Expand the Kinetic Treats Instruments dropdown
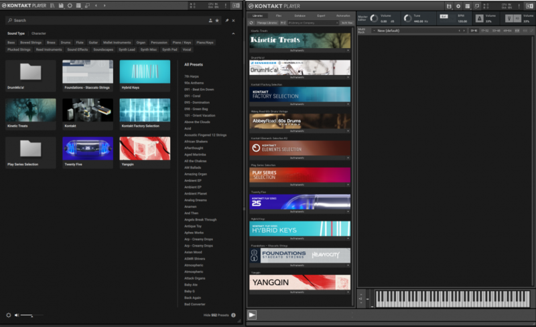The width and height of the screenshot is (536, 327). click(x=348, y=49)
